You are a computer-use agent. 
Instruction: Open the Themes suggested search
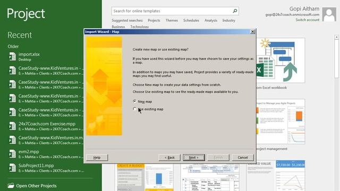coord(172,20)
